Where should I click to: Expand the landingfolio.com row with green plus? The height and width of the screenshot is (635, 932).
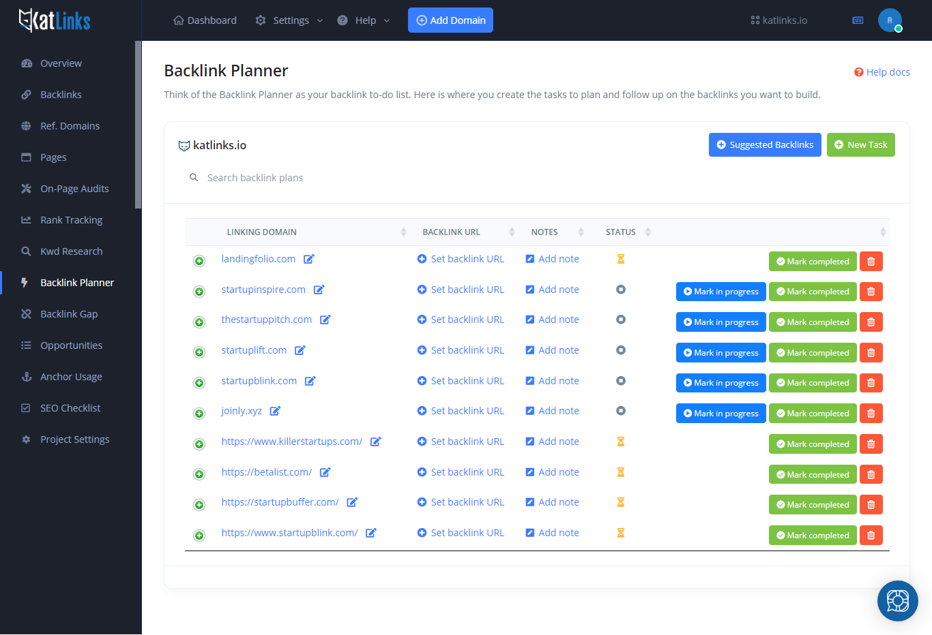pyautogui.click(x=199, y=261)
